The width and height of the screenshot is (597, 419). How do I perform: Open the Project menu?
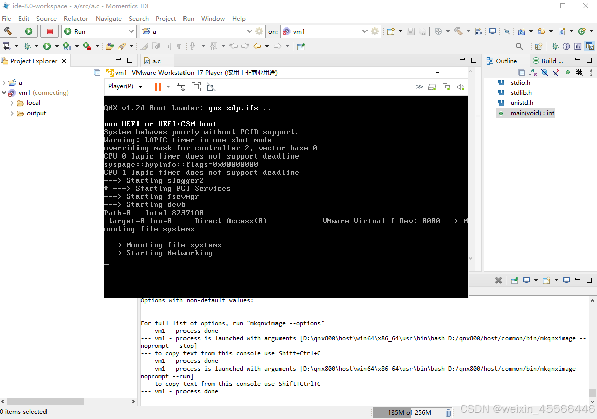tap(166, 18)
